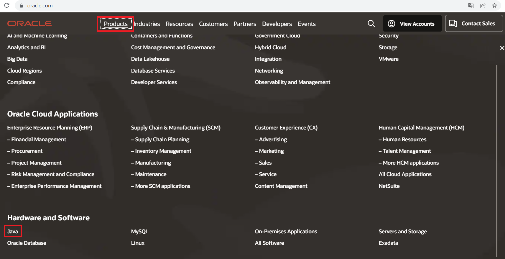Open the Java link
The width and height of the screenshot is (505, 259).
coord(13,232)
